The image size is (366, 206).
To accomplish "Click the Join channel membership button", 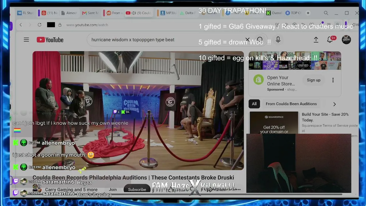I will (x=113, y=189).
